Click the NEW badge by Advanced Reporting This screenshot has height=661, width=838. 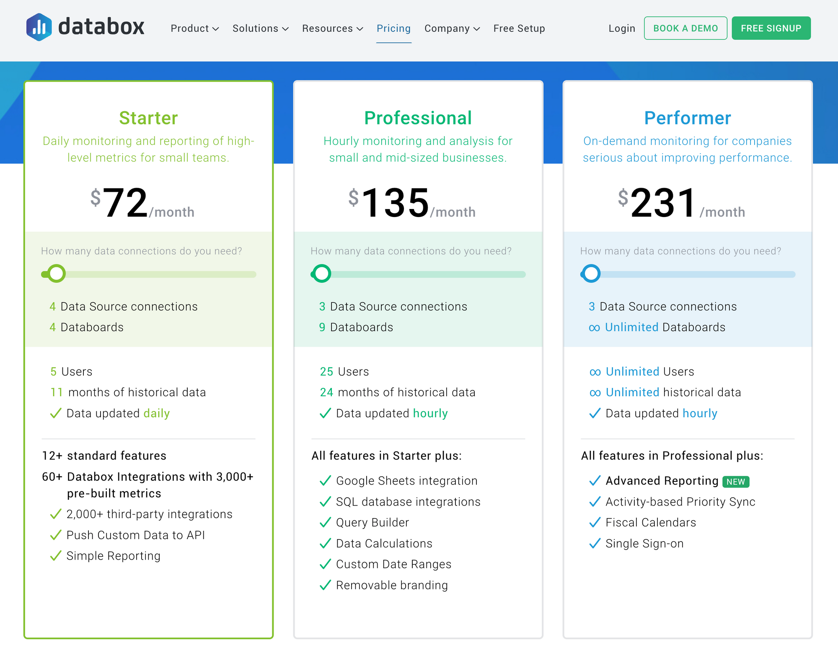tap(736, 482)
